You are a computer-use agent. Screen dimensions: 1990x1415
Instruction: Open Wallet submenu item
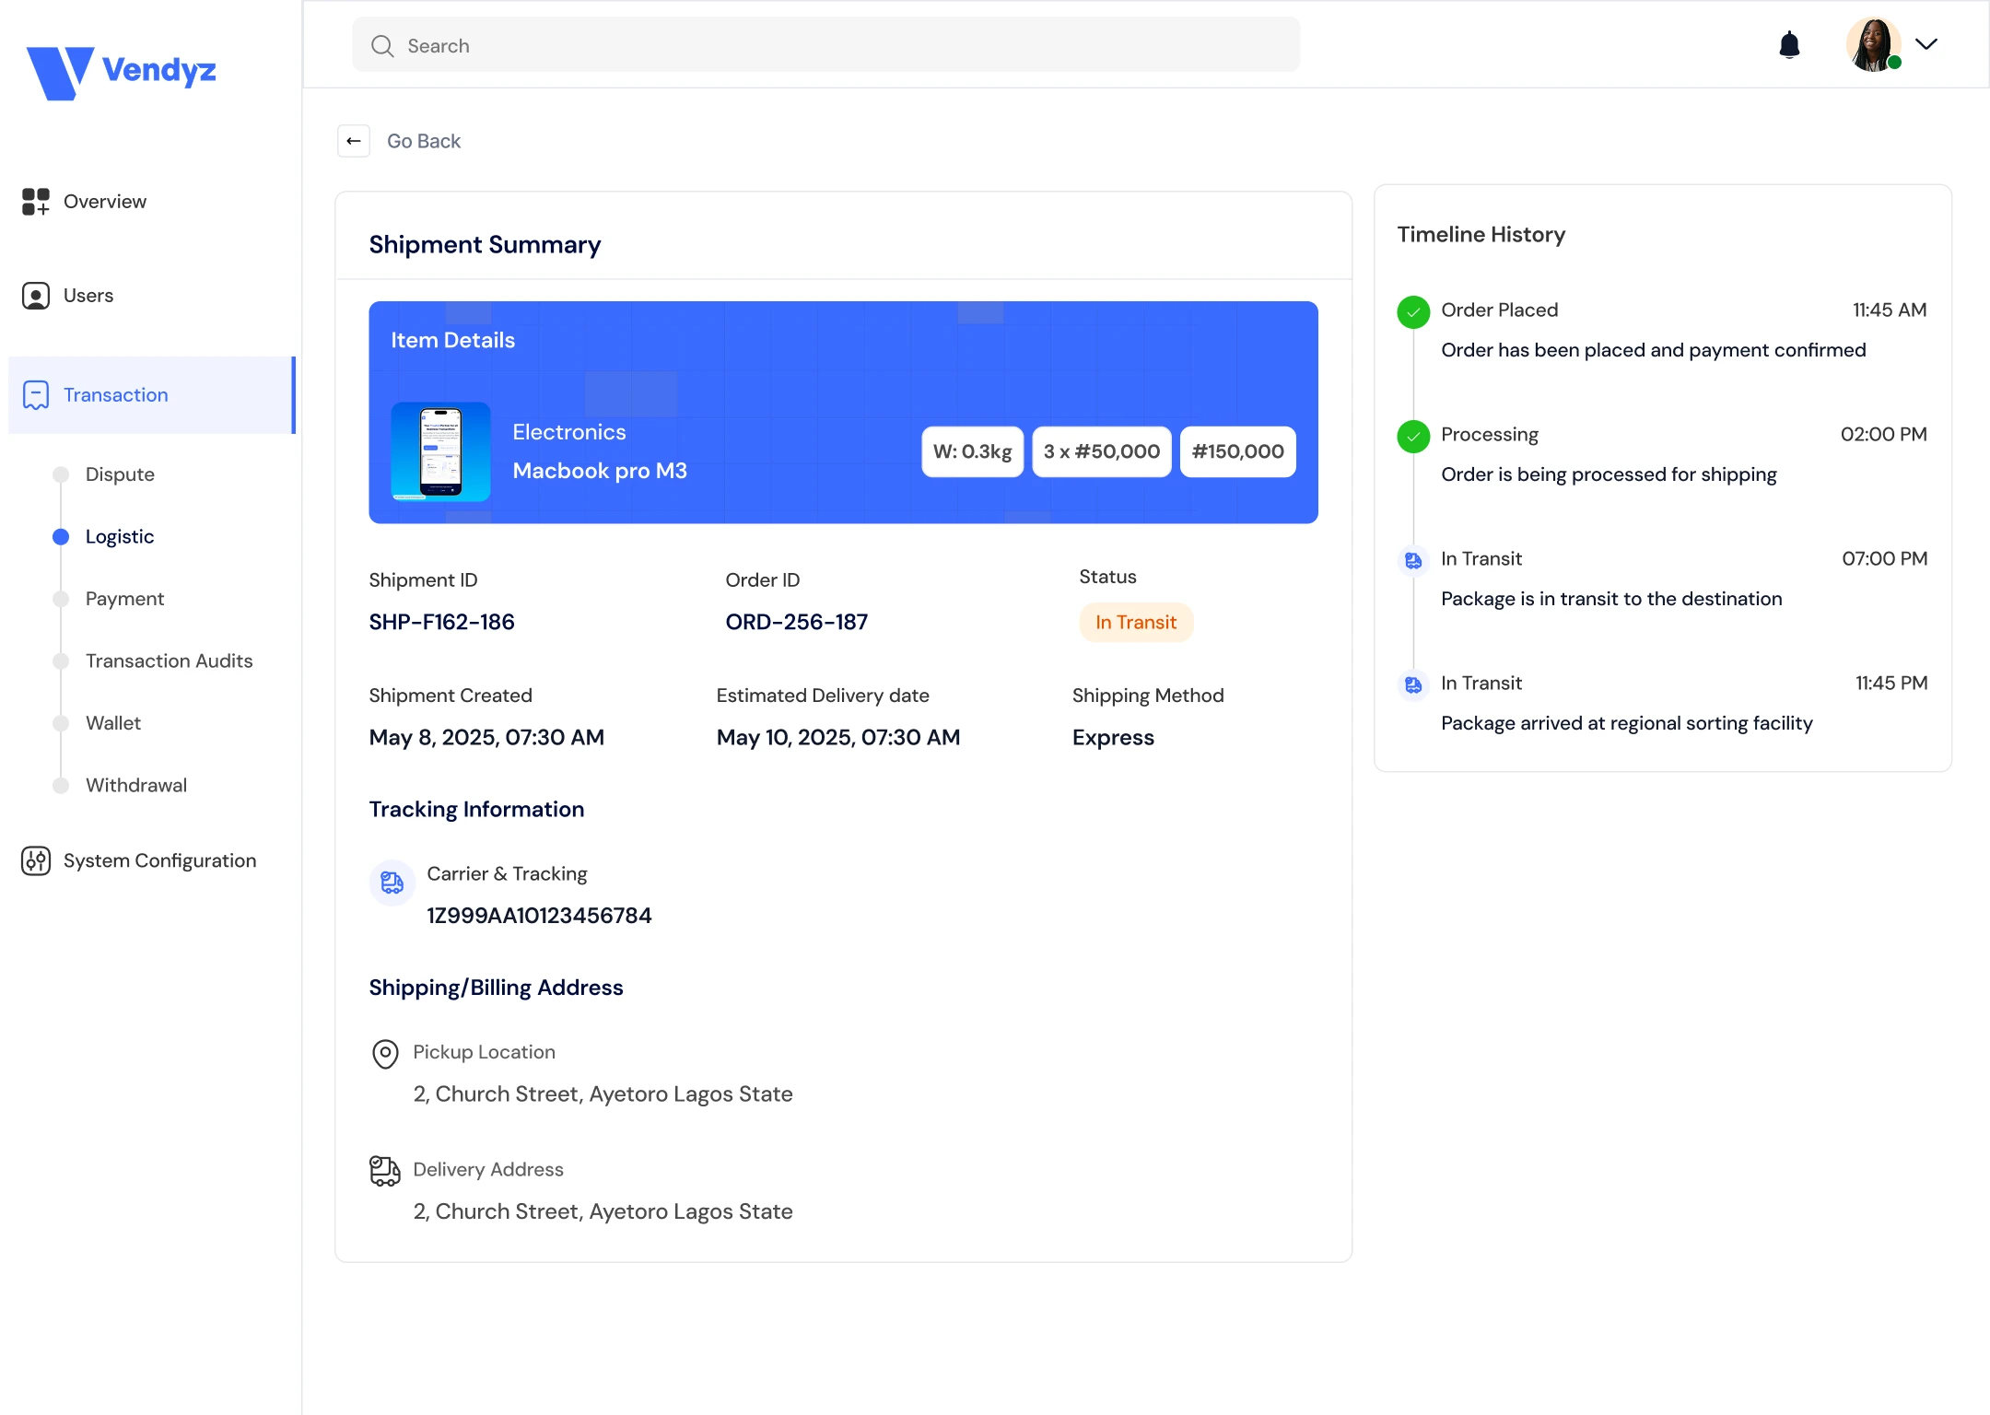click(x=113, y=723)
